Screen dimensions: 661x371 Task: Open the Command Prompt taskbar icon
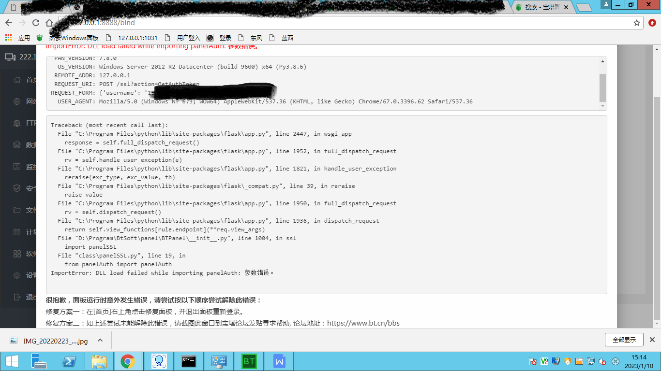coord(189,361)
